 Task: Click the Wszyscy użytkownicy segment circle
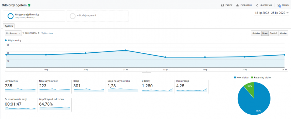[11, 16]
